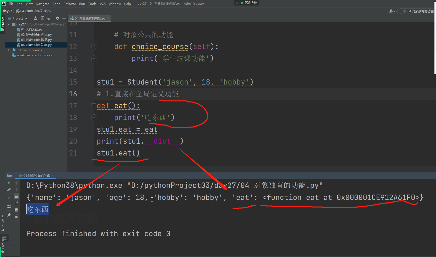
Task: Select file 02 类与对象的创建.py
Action: (34, 35)
